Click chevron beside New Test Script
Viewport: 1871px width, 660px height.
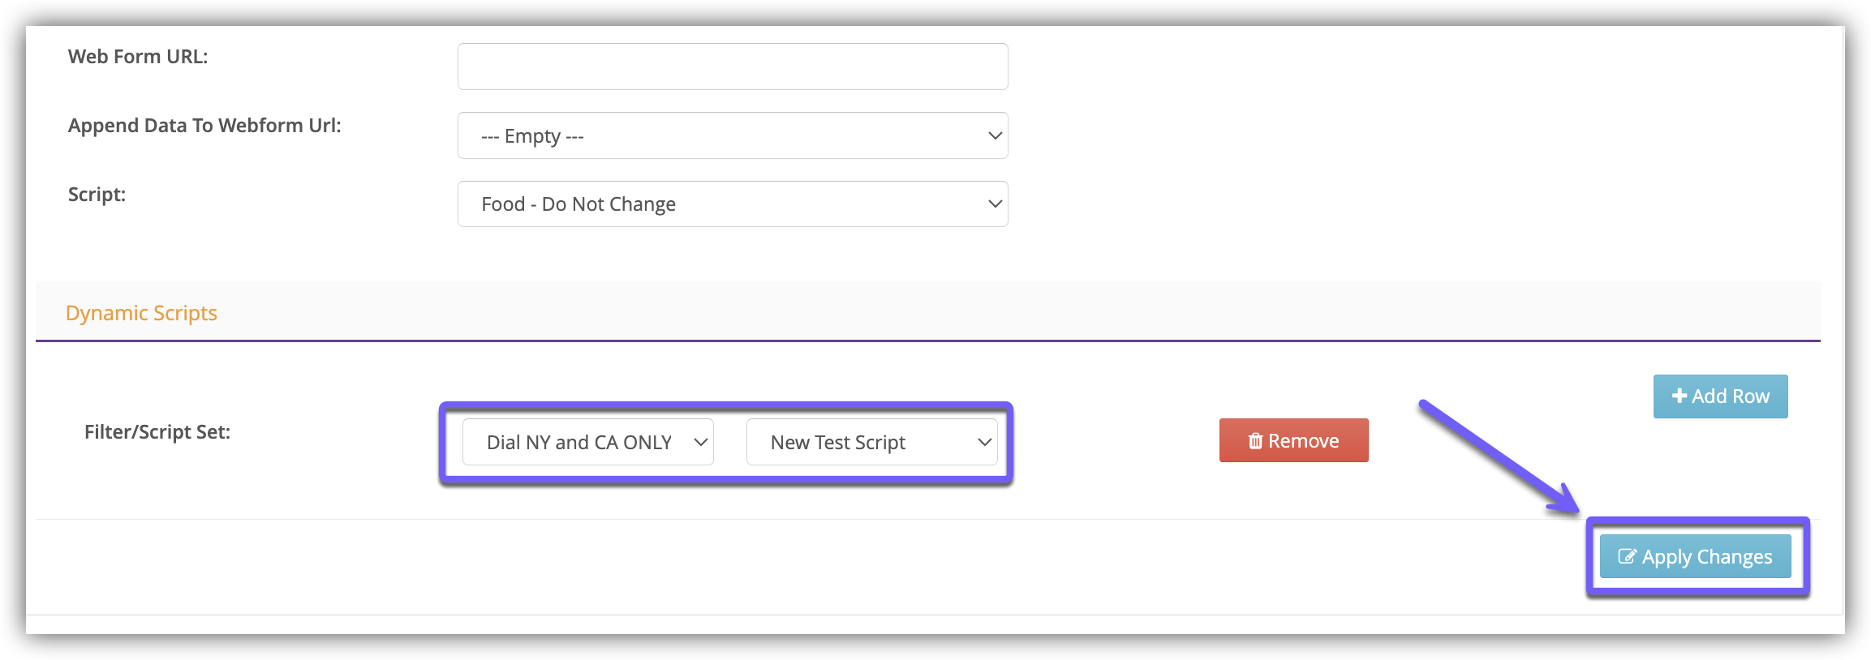tap(984, 443)
